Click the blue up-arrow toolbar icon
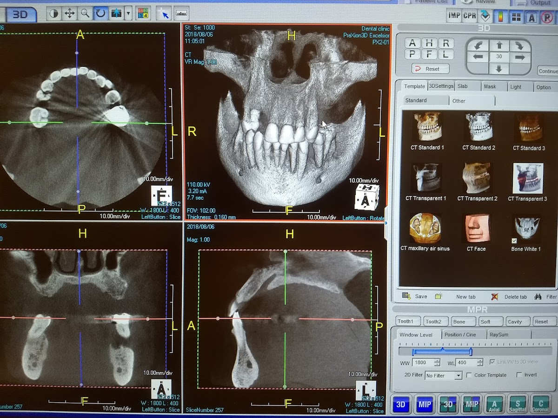Screen dimensions: 558x418 point(116,13)
